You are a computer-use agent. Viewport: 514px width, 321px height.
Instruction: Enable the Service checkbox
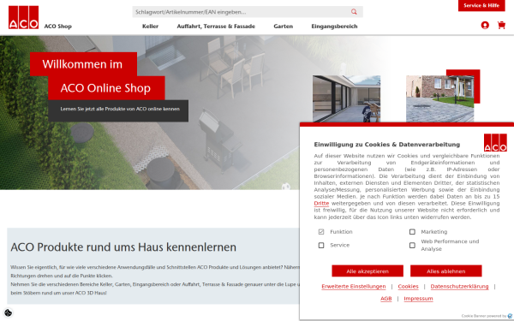tap(321, 245)
